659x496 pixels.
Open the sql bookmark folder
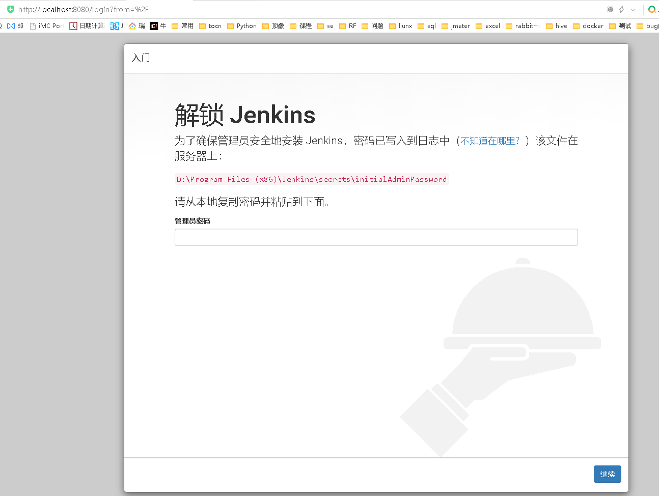point(427,26)
